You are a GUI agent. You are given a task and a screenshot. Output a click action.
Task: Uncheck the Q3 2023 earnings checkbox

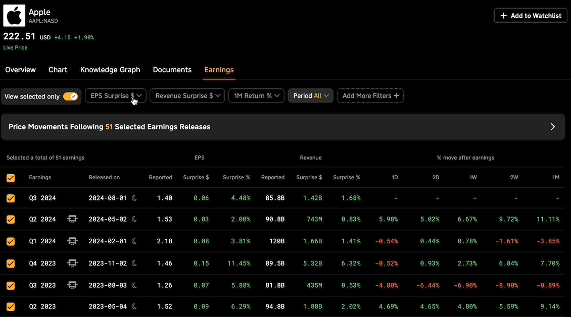click(11, 286)
